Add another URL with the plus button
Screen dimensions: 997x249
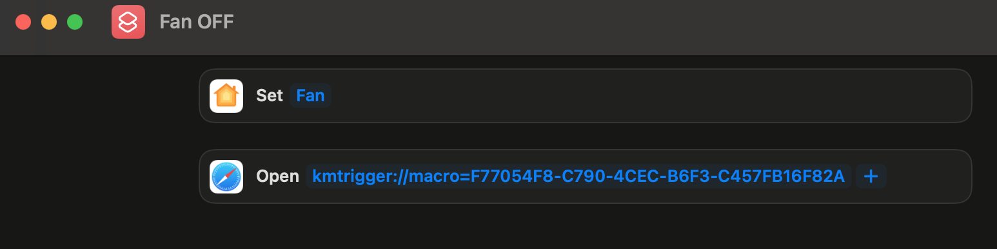(x=871, y=176)
